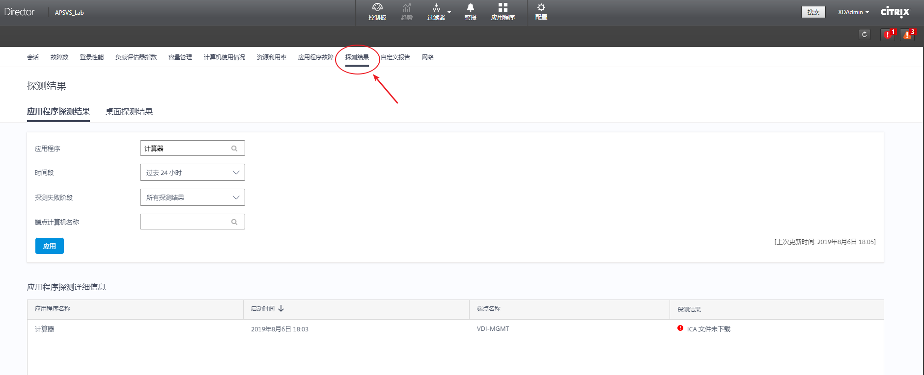Open the orange warning alerts badge
Screen dimensions: 924x375
tap(907, 35)
